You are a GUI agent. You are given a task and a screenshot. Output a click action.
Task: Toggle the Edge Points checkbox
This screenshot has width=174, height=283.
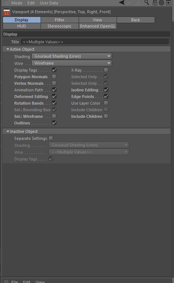pos(106,97)
